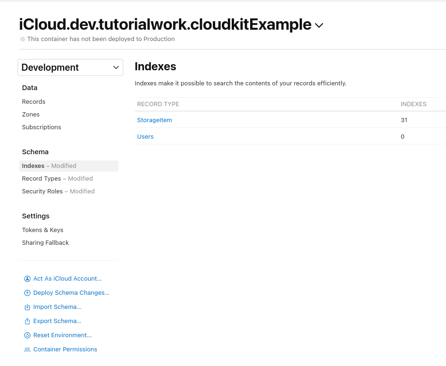This screenshot has width=446, height=366.
Task: Click the Deploy Schema Changes circle icon
Action: pos(27,292)
